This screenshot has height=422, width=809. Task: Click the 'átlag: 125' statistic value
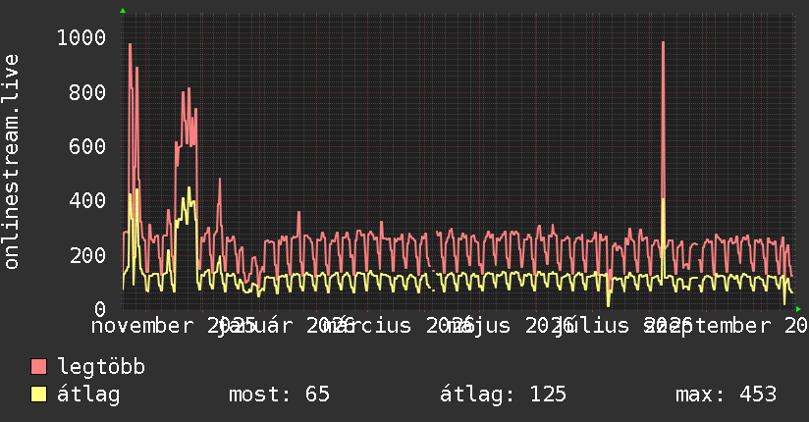[503, 395]
